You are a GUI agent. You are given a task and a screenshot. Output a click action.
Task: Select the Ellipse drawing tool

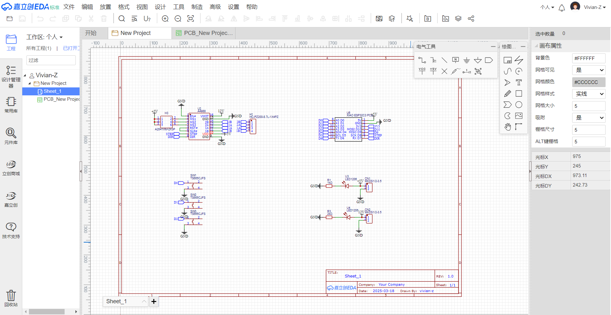tap(519, 105)
